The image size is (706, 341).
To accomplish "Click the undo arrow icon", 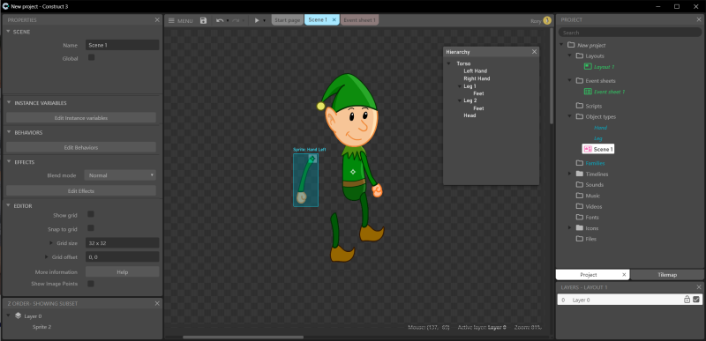I will point(219,20).
